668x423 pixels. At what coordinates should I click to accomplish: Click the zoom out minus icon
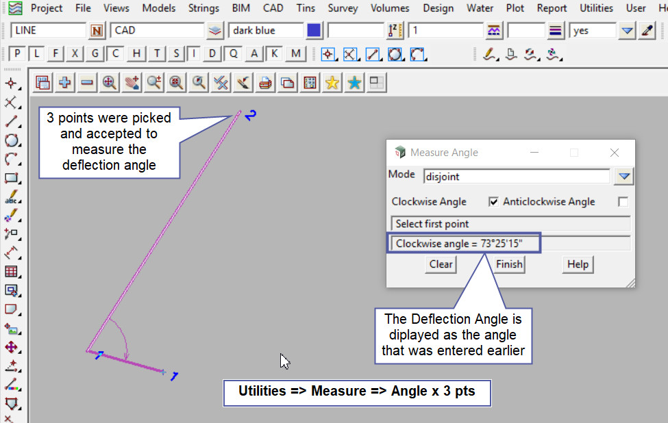pos(87,83)
